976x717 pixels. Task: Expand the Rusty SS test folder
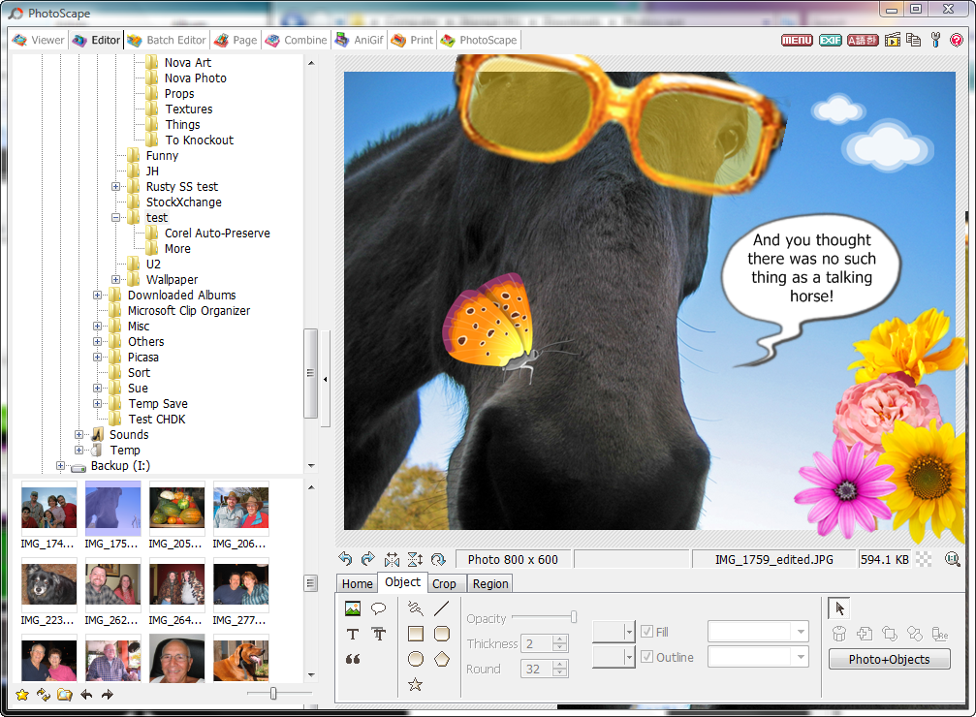[x=115, y=187]
